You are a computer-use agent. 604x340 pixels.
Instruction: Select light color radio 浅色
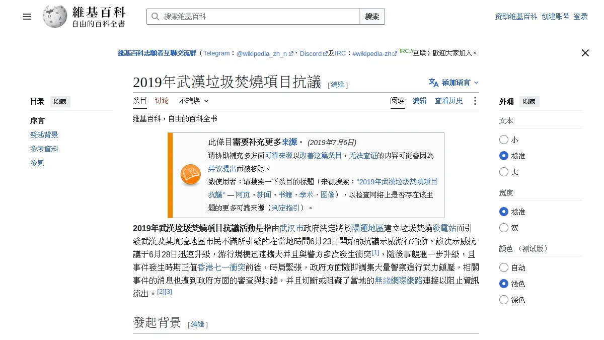(x=504, y=284)
